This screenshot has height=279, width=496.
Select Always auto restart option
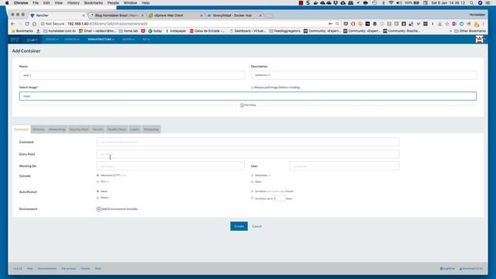98,198
